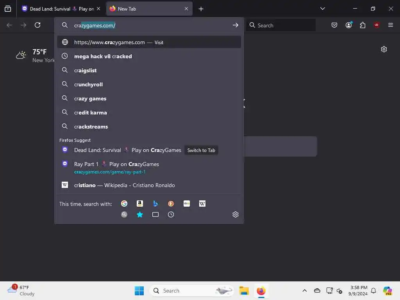Open the uBlock Origin extension icon

[377, 25]
